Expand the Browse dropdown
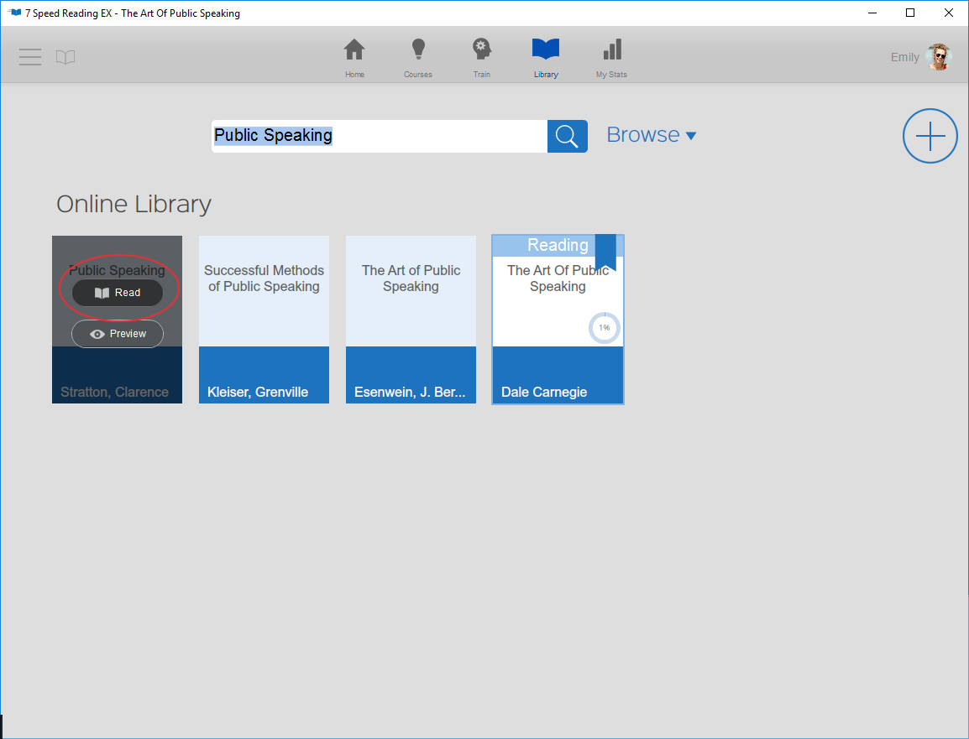 click(651, 135)
